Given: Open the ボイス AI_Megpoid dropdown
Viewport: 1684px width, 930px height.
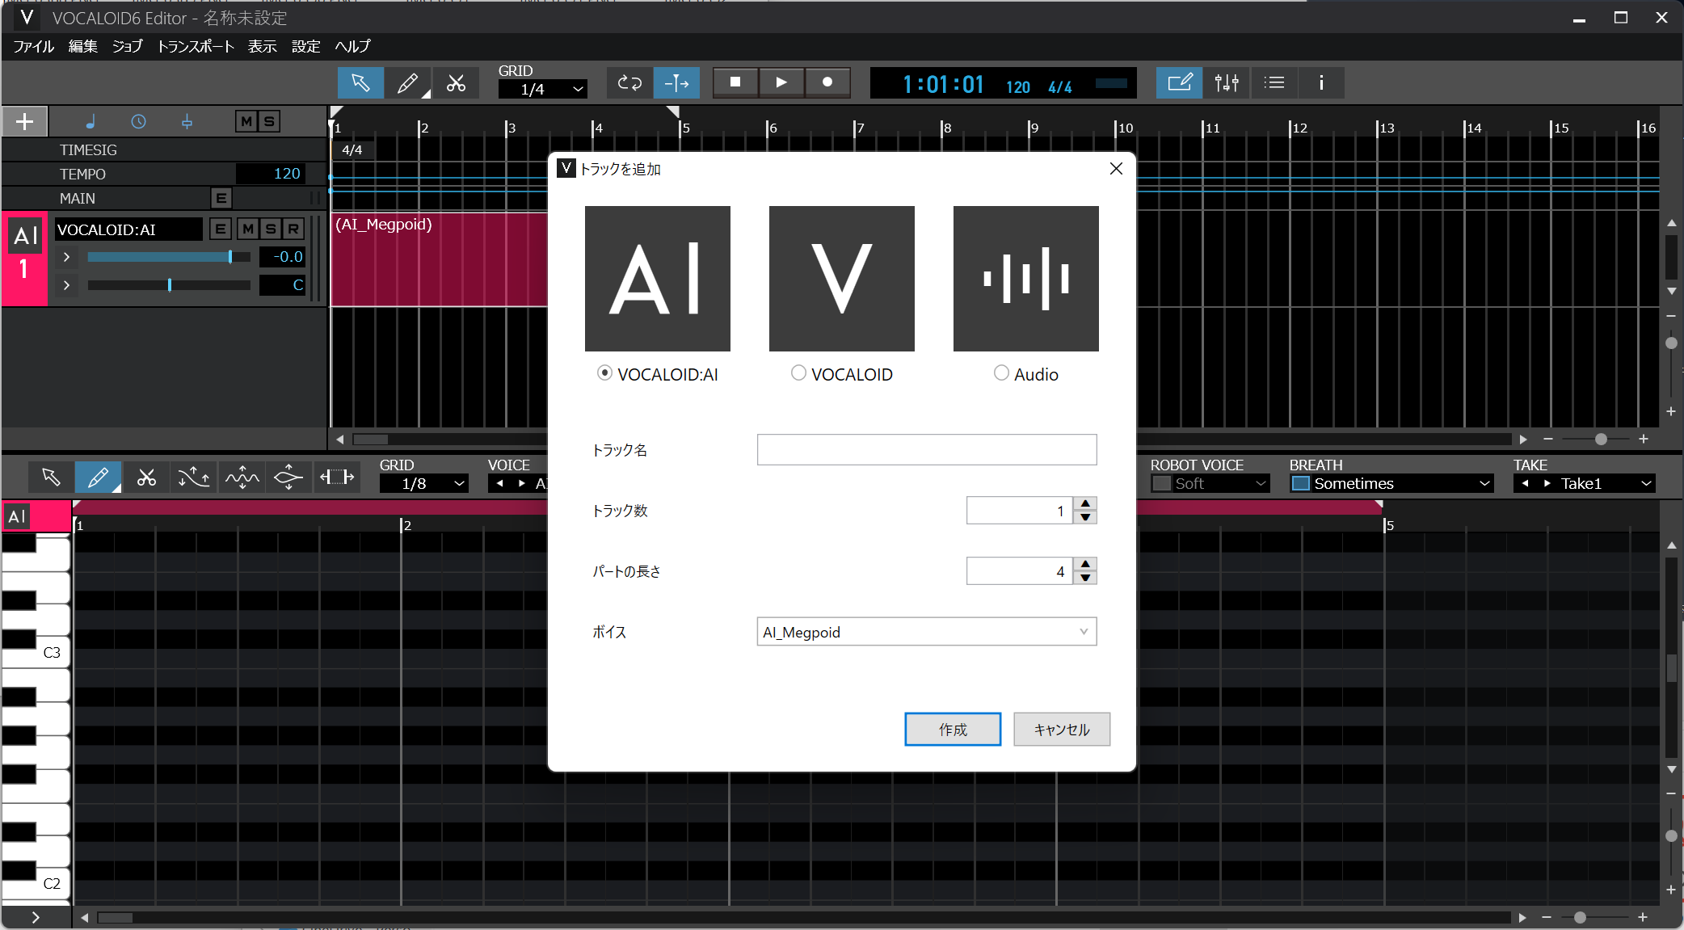Looking at the screenshot, I should point(927,632).
